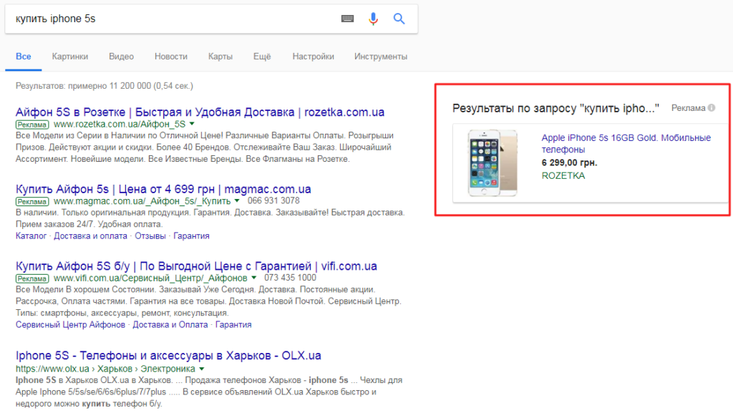
Task: Click the ROZETKA seller name in shopping ad
Action: (563, 175)
